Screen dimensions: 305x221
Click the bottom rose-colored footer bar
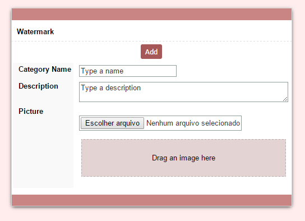[x=151, y=200]
